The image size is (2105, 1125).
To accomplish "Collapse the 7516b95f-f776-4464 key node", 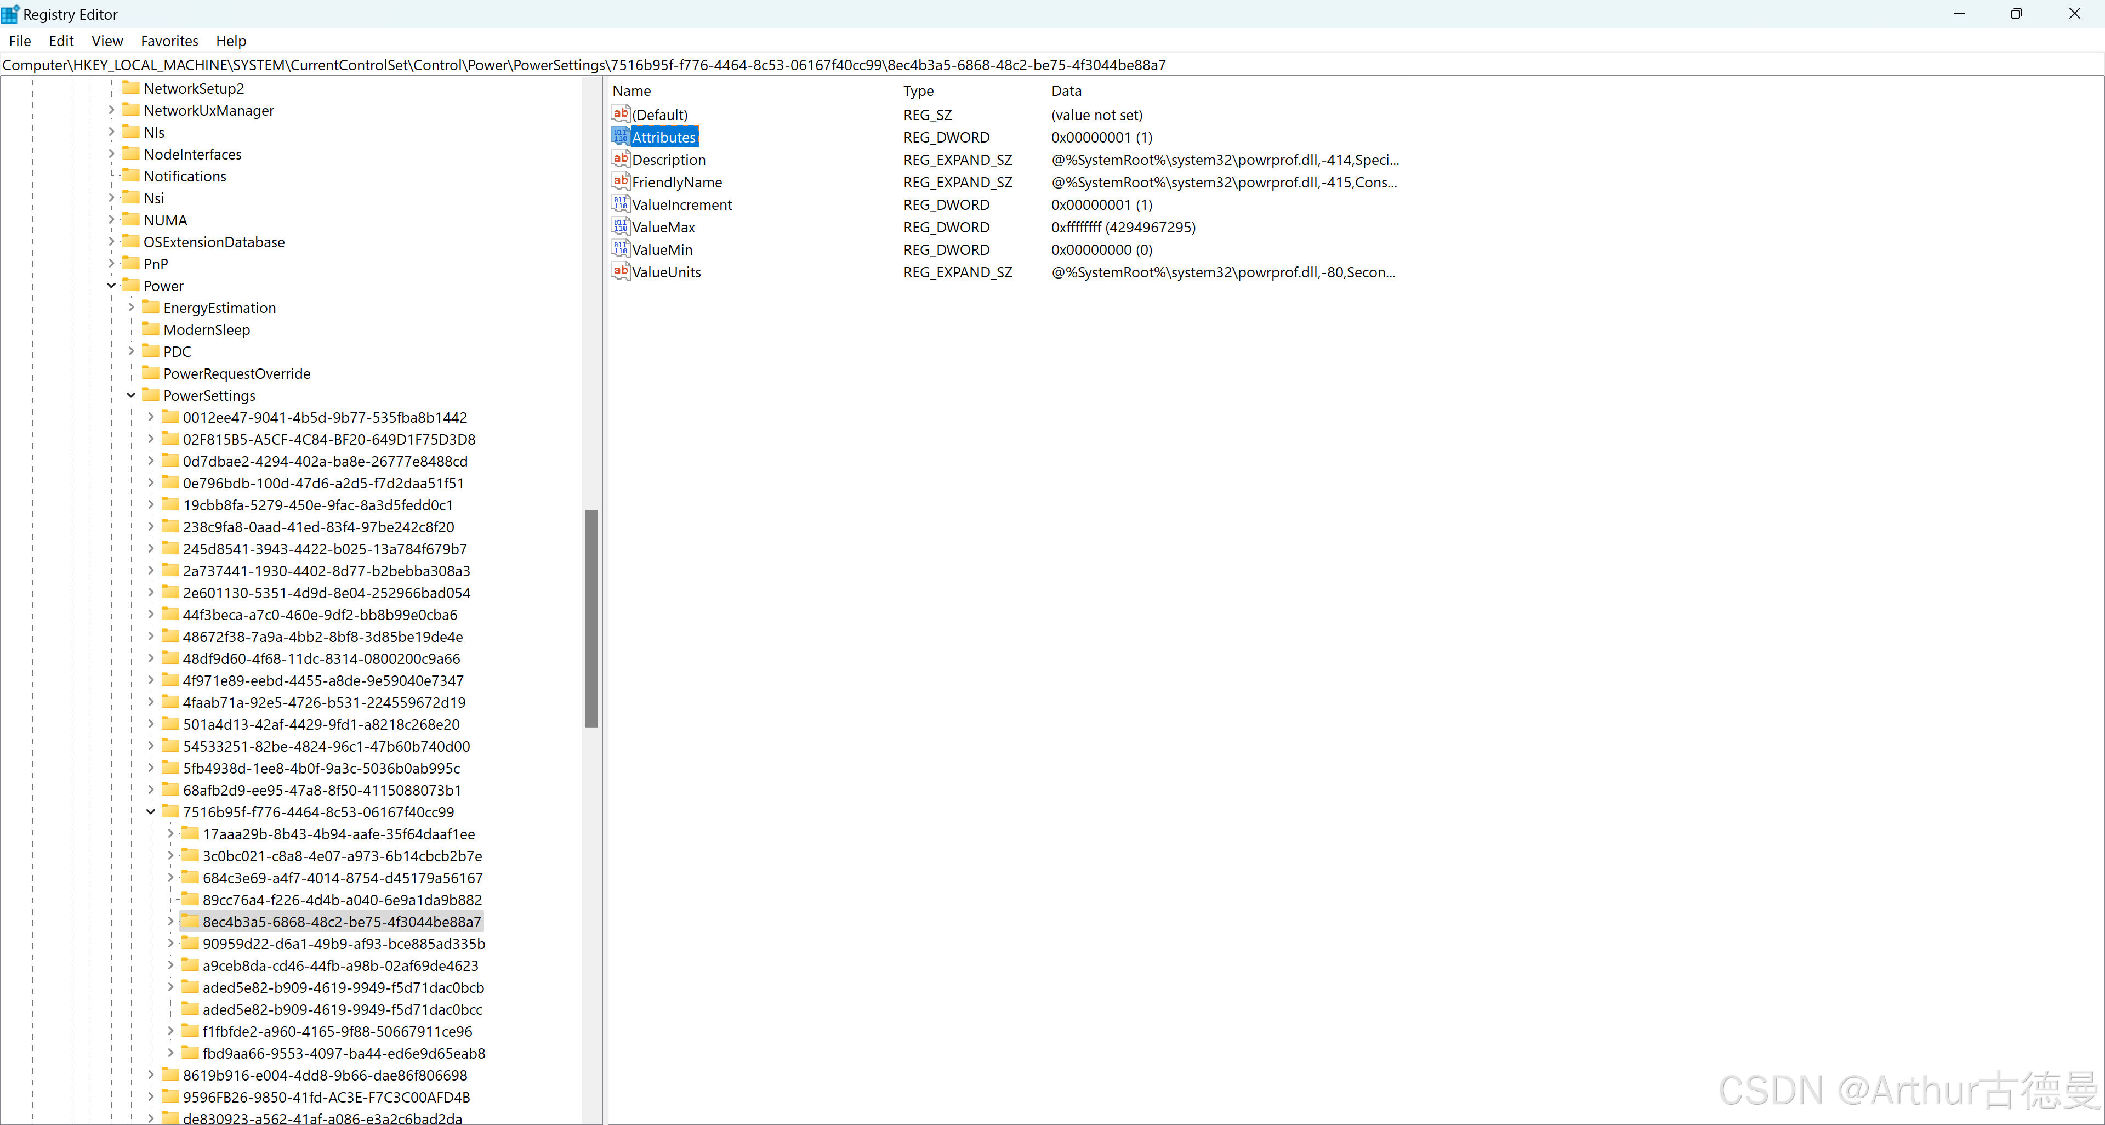I will click(150, 811).
